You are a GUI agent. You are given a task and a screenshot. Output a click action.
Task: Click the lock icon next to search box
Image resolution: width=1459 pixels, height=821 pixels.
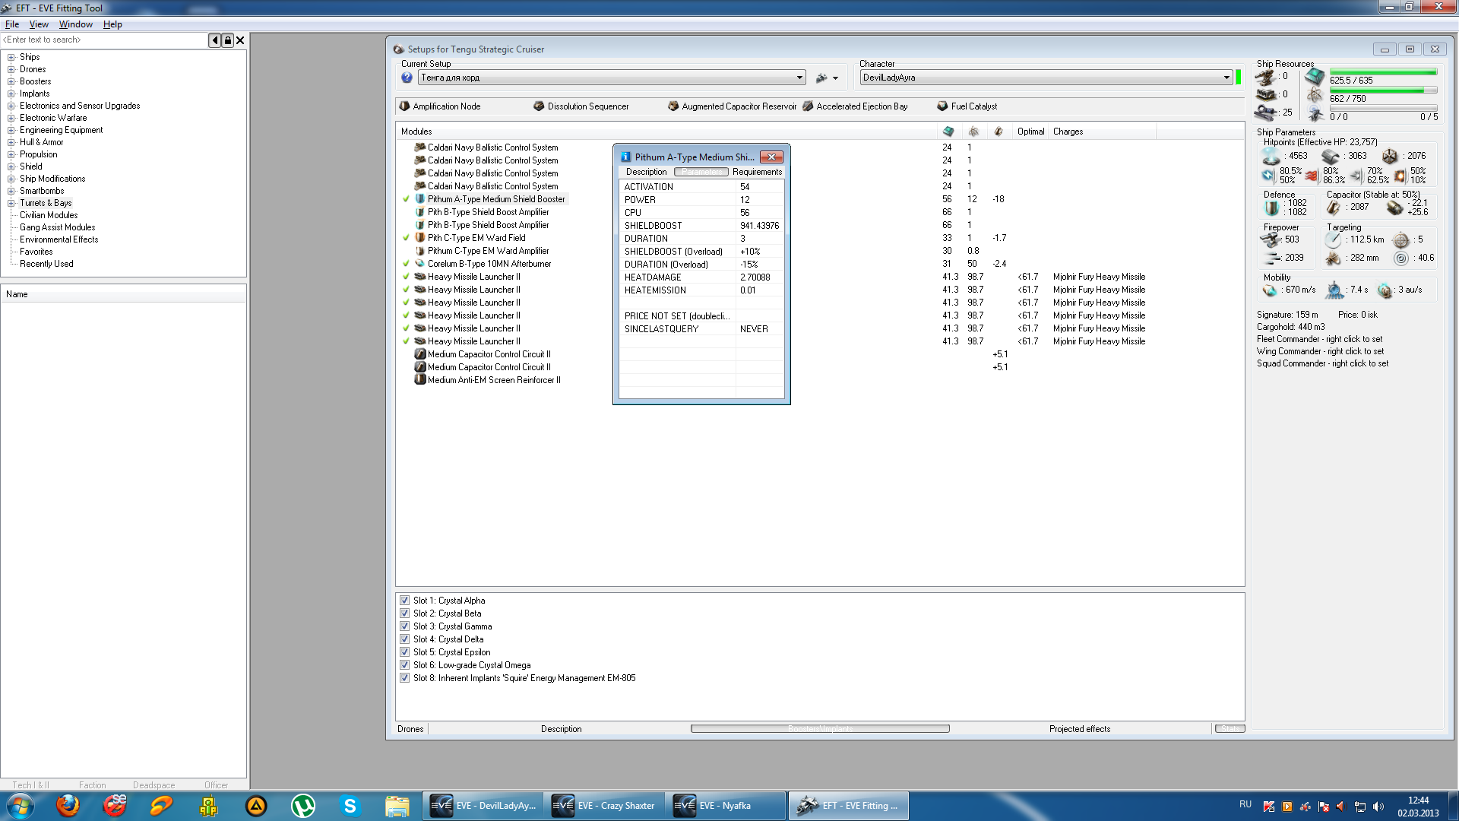227,40
